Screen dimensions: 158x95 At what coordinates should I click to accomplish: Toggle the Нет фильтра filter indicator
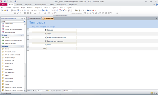coord(56,91)
